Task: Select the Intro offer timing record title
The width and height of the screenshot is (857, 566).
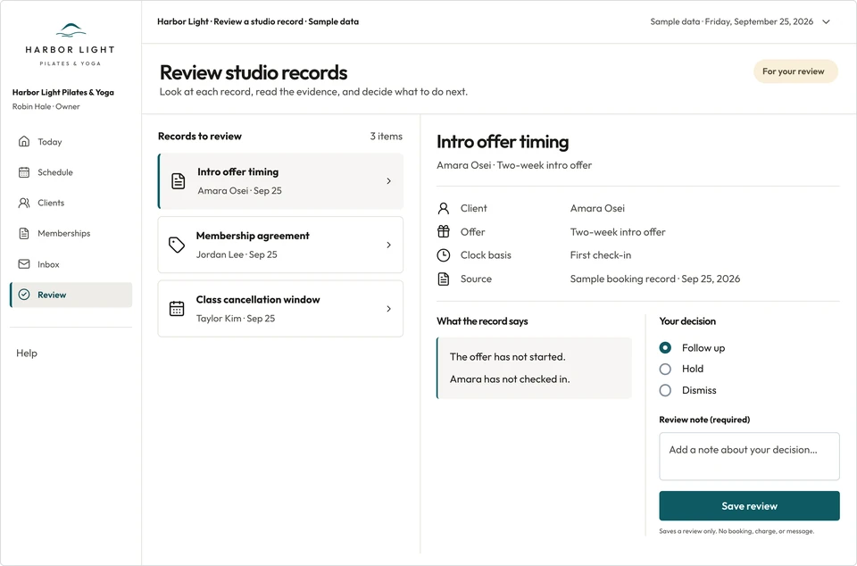Action: tap(238, 171)
